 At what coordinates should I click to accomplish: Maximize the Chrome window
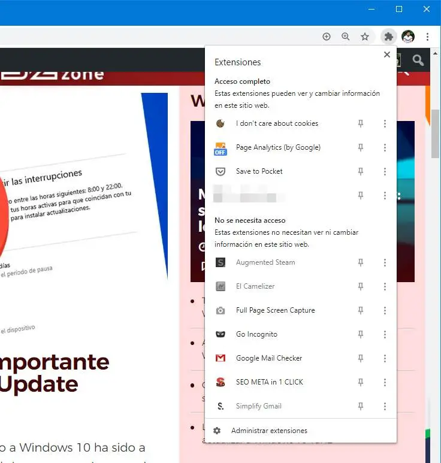point(399,9)
